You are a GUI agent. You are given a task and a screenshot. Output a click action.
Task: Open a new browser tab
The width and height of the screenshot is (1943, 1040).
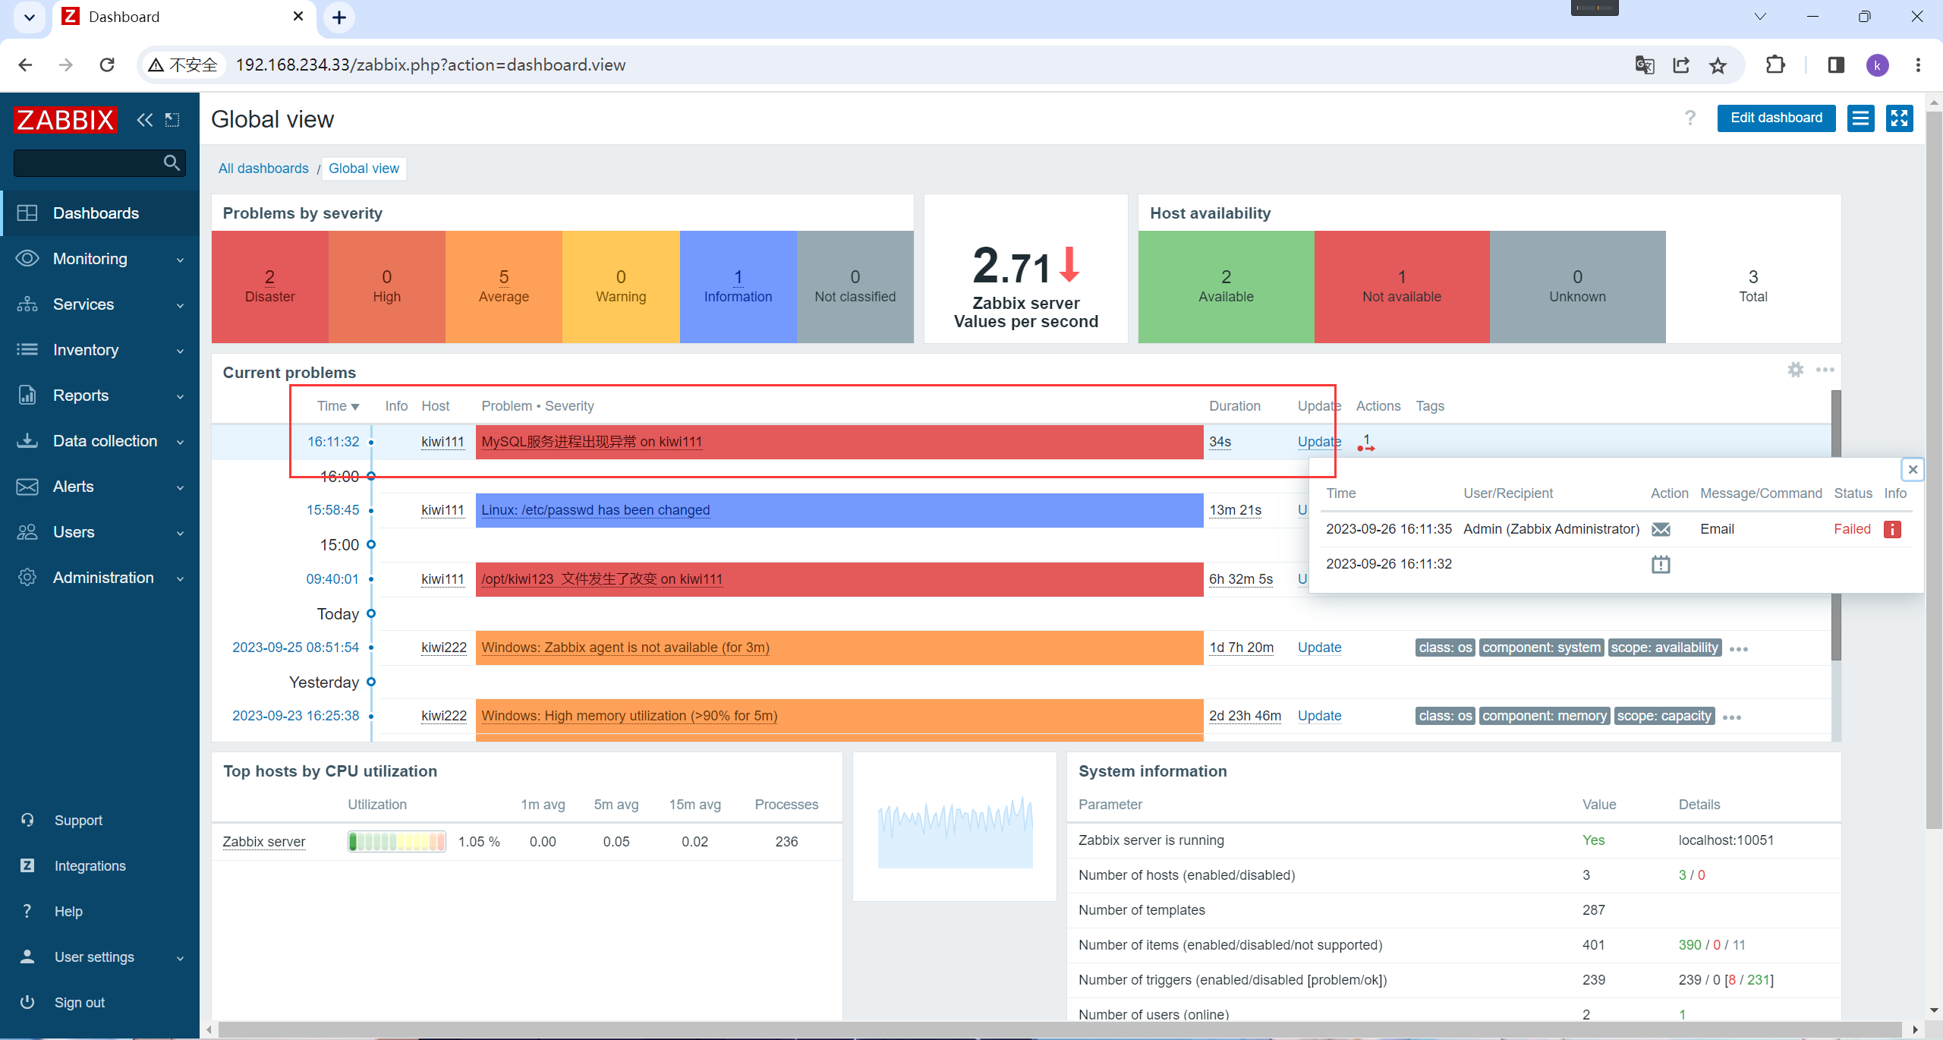tap(339, 17)
